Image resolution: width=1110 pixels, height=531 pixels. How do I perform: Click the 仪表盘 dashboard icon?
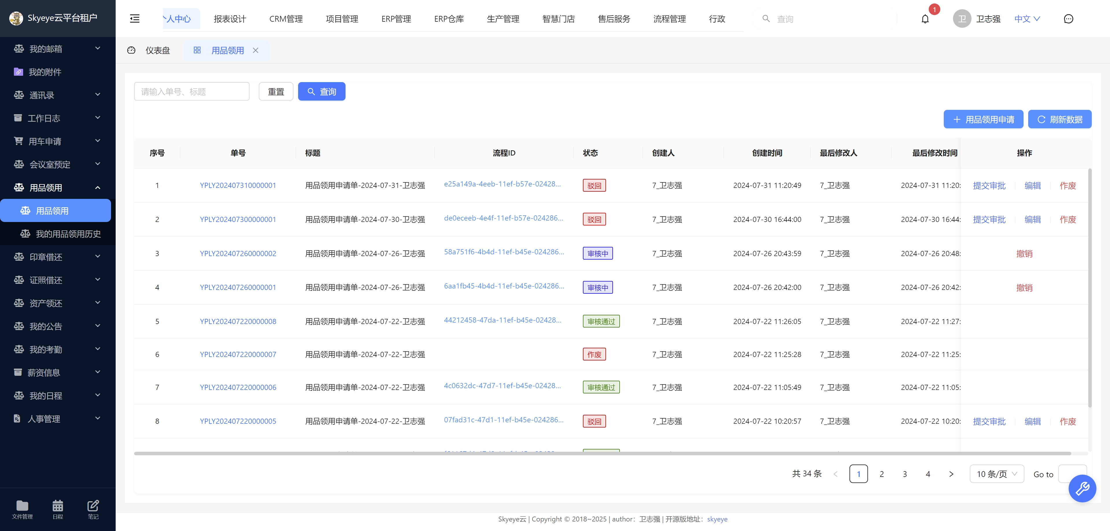click(132, 50)
